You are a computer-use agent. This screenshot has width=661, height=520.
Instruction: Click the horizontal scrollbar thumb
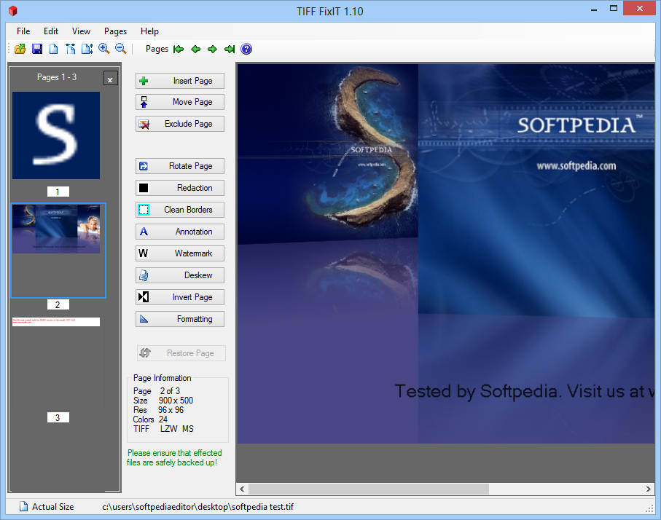(369, 489)
